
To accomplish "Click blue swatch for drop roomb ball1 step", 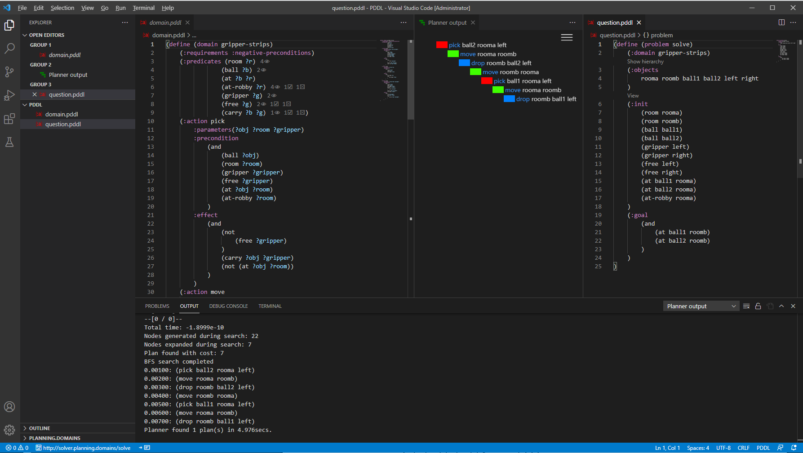I will (x=509, y=99).
